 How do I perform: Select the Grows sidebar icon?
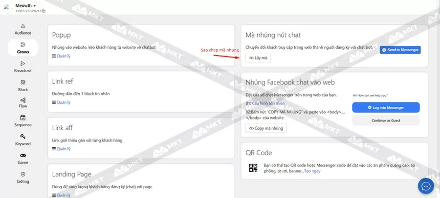tap(23, 44)
